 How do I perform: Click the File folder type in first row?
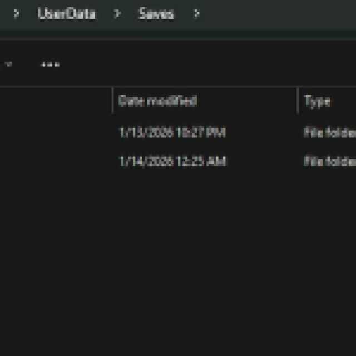[329, 133]
